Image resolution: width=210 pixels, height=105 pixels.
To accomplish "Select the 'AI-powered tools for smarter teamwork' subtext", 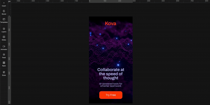I will 111,85.
